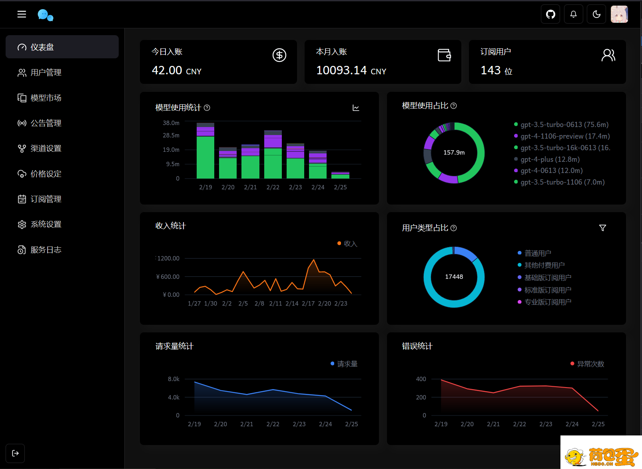Click the 收入统计 card title
642x469 pixels.
[x=171, y=226]
